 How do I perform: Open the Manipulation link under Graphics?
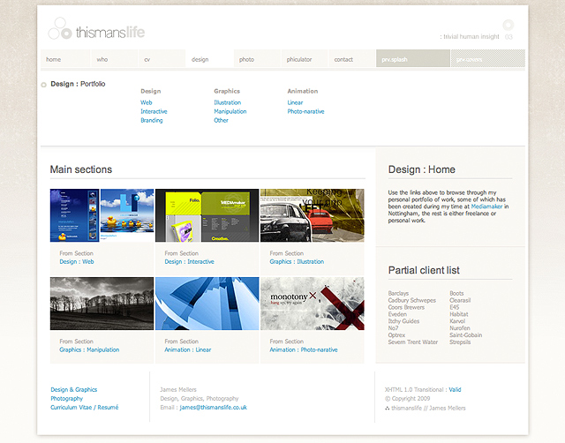point(230,112)
